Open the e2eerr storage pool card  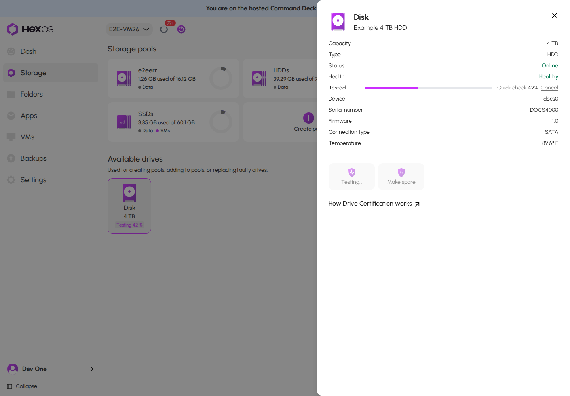173,78
